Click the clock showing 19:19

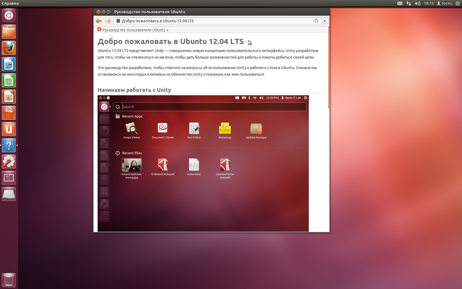click(428, 3)
